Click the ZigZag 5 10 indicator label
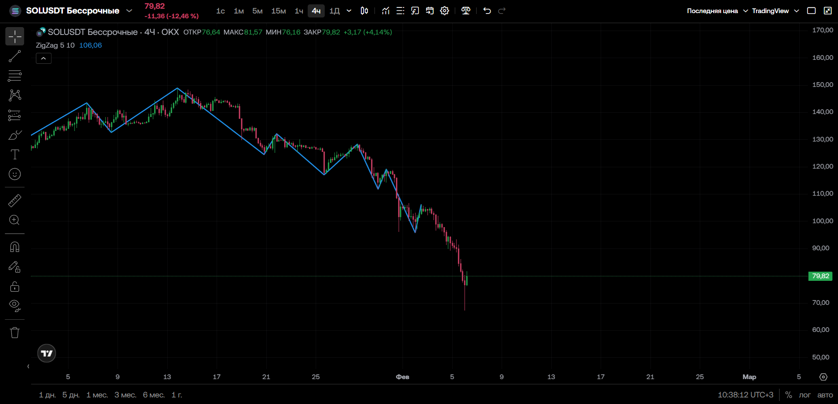Viewport: 838px width, 404px height. tap(55, 45)
